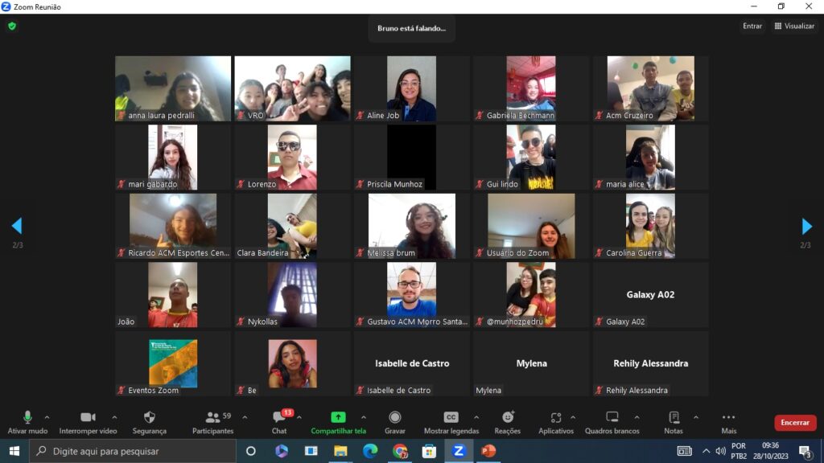Expand share options arrow beside Compartilhar tela
This screenshot has width=824, height=463.
364,417
